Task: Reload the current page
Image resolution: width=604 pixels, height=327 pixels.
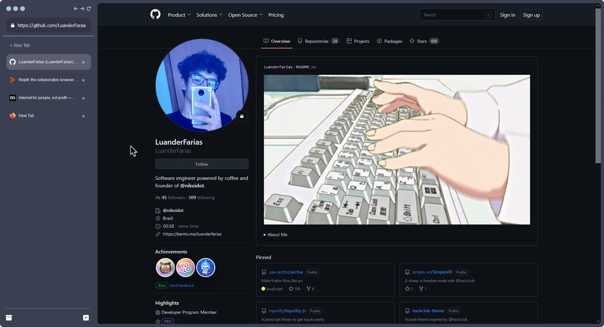Action: pos(89,8)
